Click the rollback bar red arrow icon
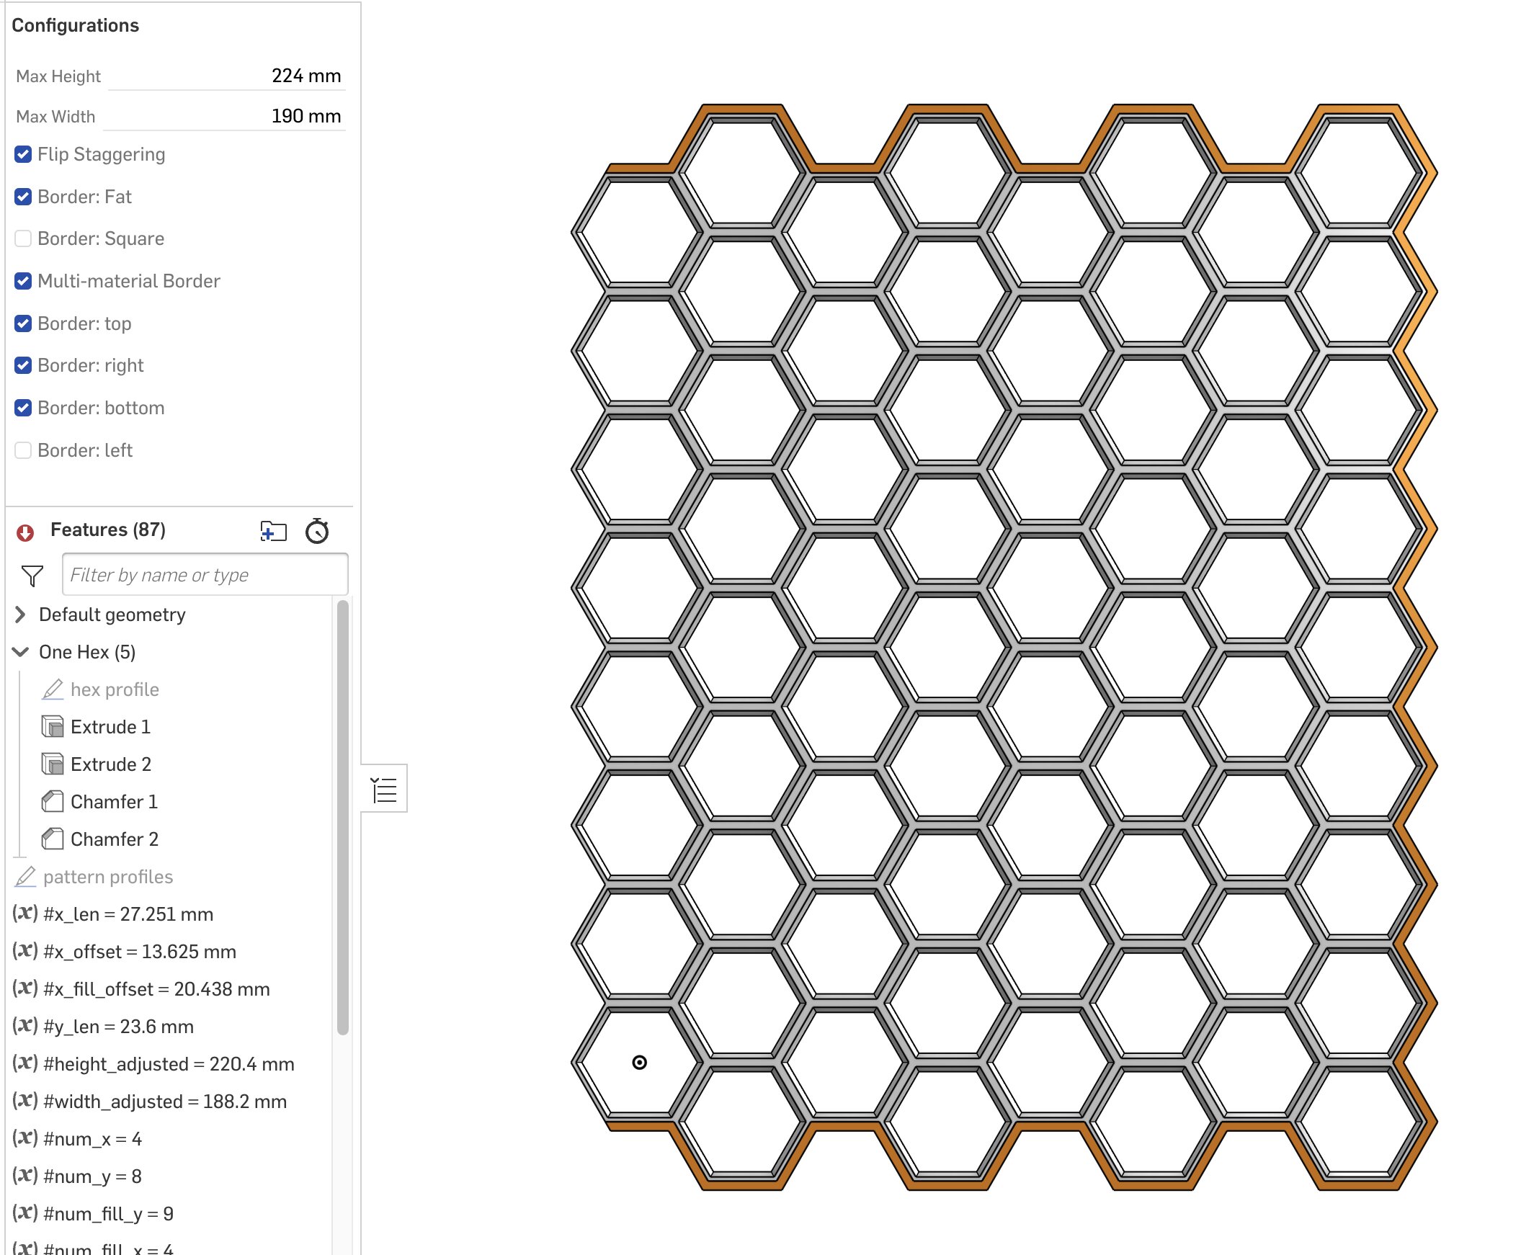 [24, 533]
